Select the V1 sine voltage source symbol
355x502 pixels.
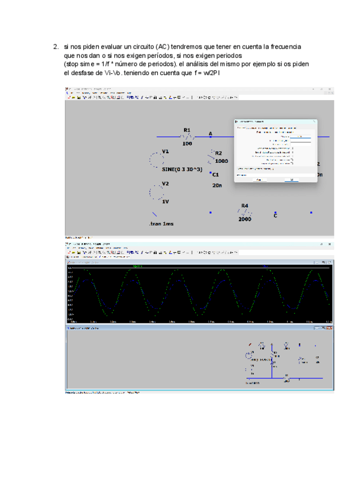coord(155,160)
